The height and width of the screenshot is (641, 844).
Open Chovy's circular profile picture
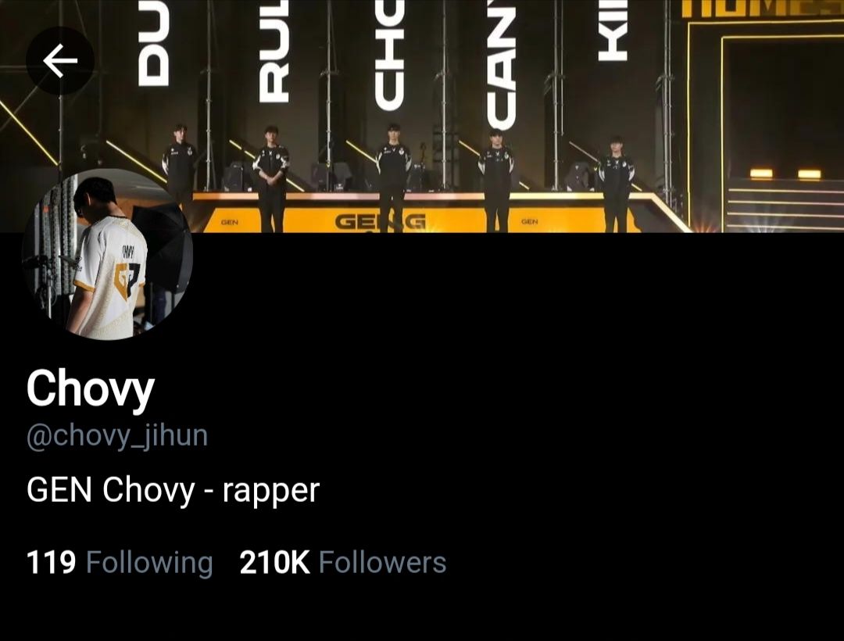pyautogui.click(x=108, y=254)
